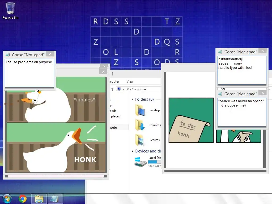Select the highlighted 'puter' navigation item

click(x=119, y=127)
